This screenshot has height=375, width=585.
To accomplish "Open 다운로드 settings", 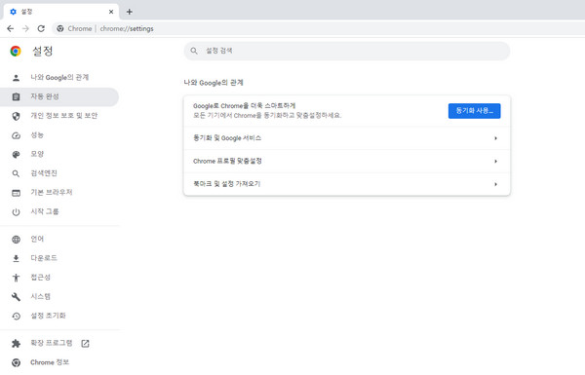I will coord(59,258).
